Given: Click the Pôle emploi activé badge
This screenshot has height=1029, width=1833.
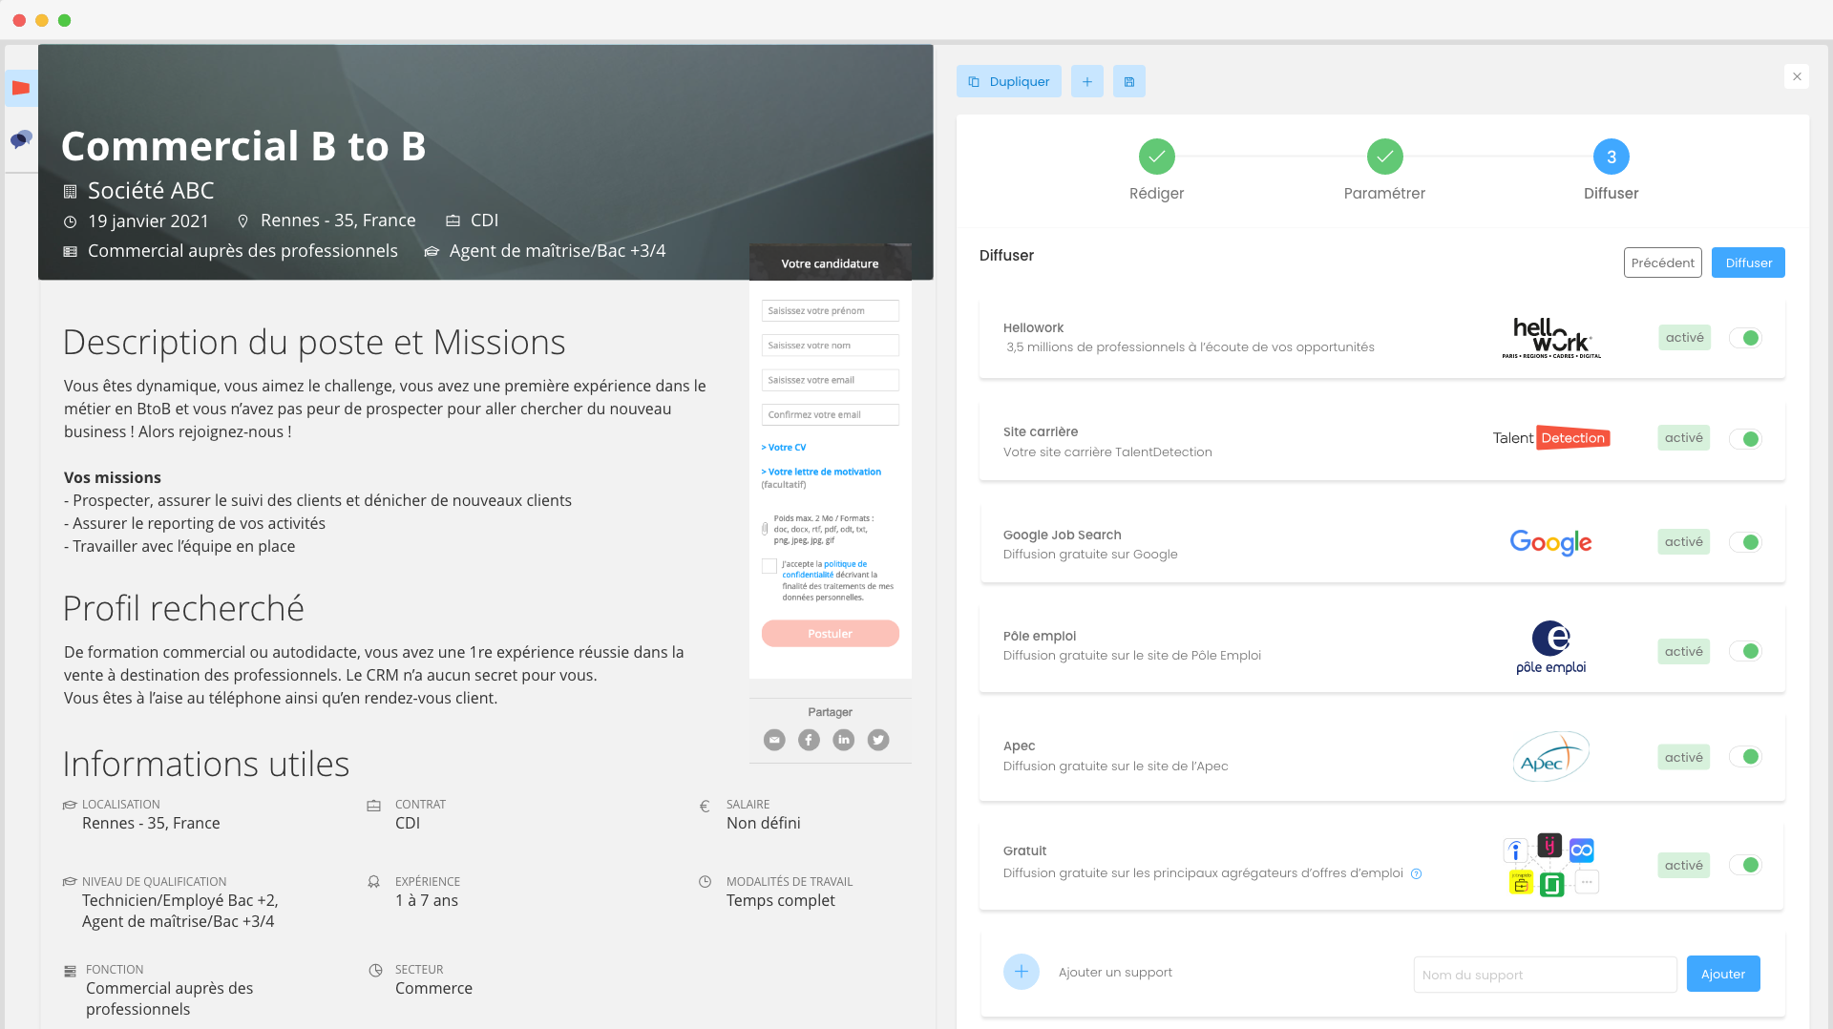Looking at the screenshot, I should coord(1684,652).
